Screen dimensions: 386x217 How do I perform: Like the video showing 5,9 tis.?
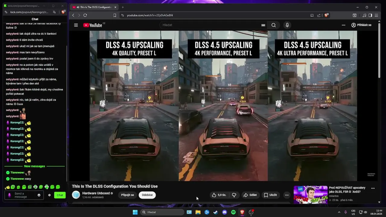[219, 195]
